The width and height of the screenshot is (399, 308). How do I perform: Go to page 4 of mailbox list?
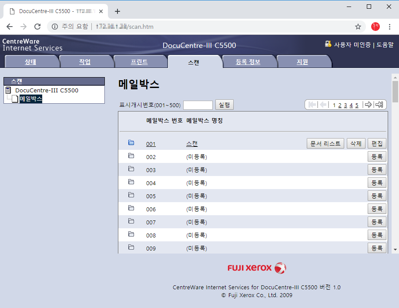[351, 105]
